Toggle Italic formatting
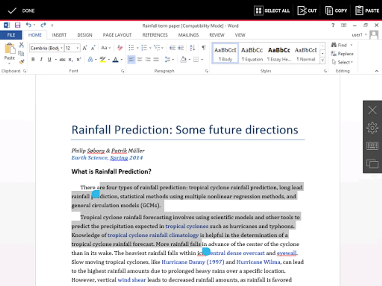The width and height of the screenshot is (382, 286). pos(41,59)
